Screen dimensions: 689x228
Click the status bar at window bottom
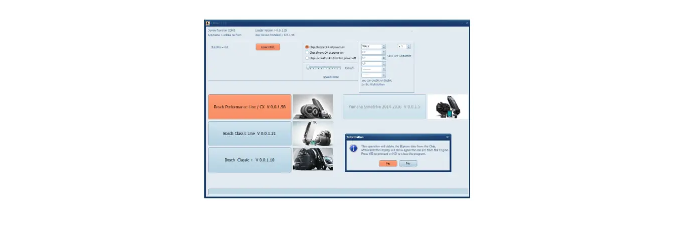coord(338,191)
